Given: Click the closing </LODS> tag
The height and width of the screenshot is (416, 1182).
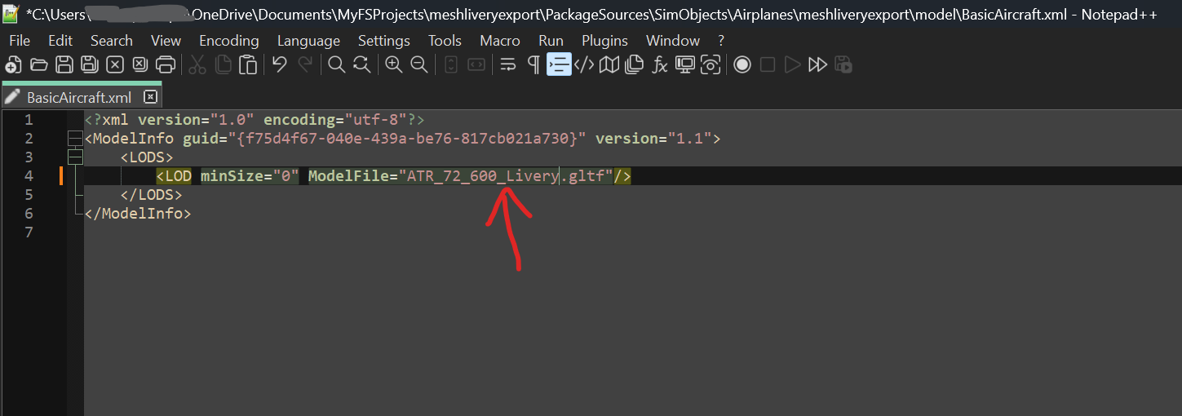Looking at the screenshot, I should coord(151,194).
